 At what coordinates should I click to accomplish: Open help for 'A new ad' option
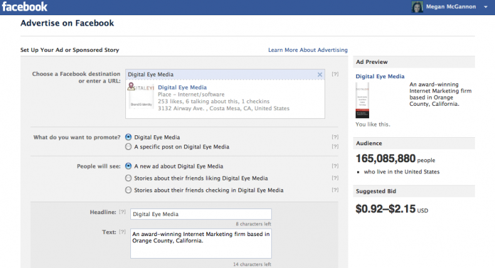[x=335, y=167]
